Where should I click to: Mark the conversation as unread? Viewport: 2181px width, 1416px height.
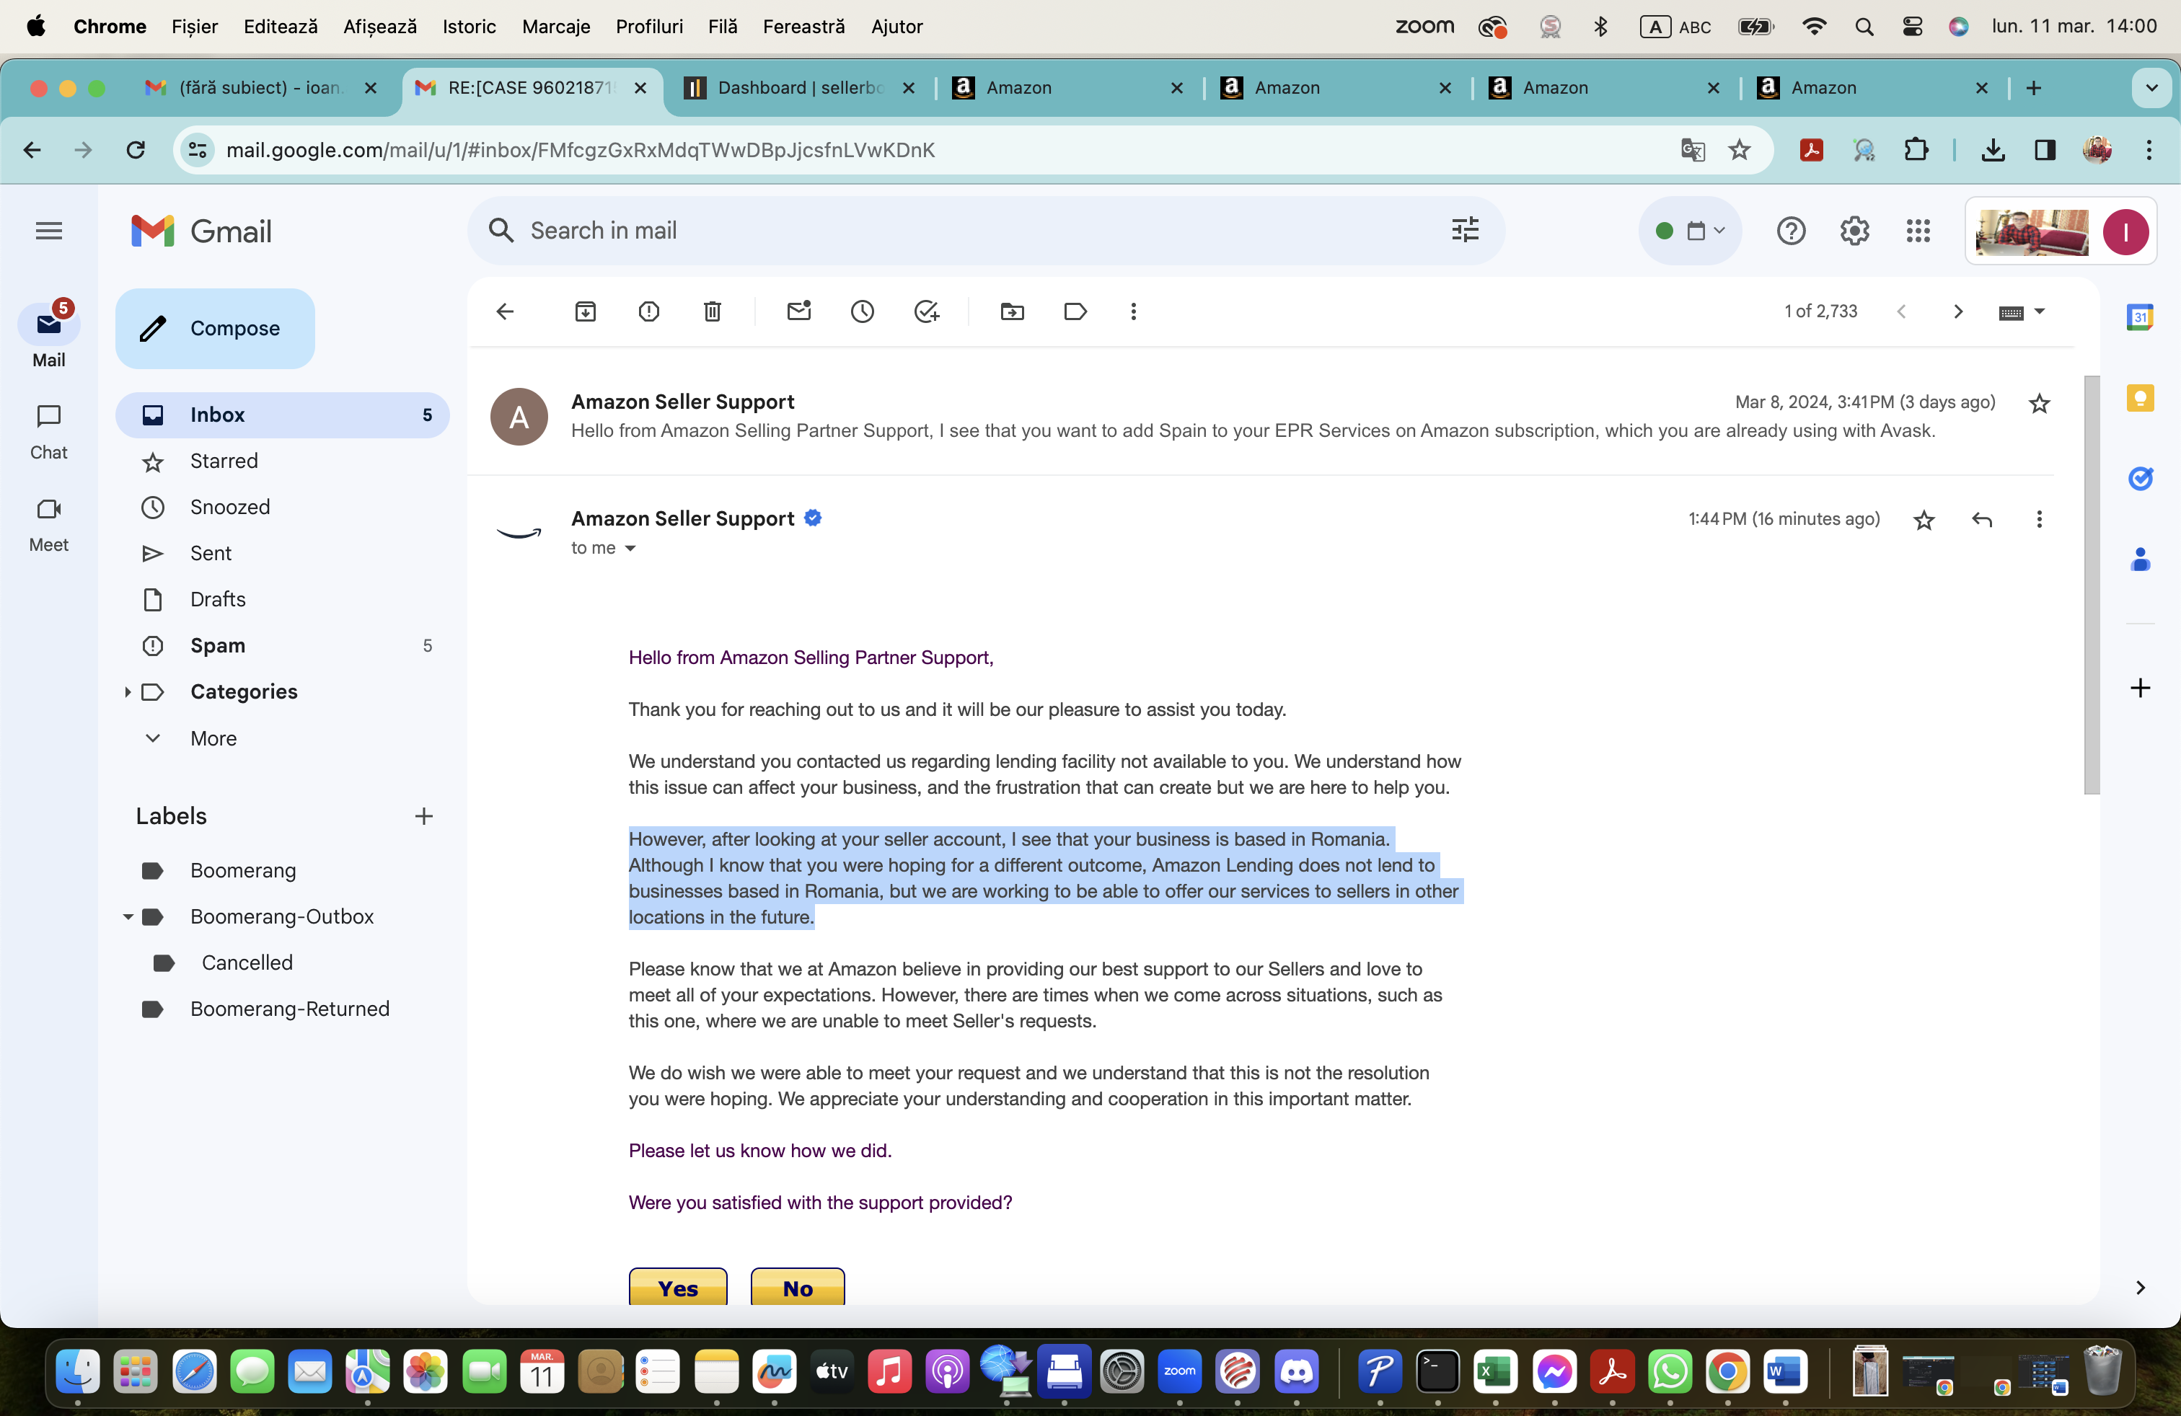tap(799, 311)
